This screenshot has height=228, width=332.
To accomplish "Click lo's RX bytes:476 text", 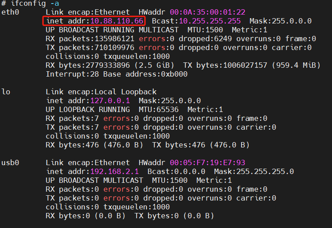I will pos(72,145).
